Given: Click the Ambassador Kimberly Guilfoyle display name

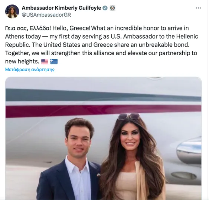Looking at the screenshot, I should click(x=61, y=8).
